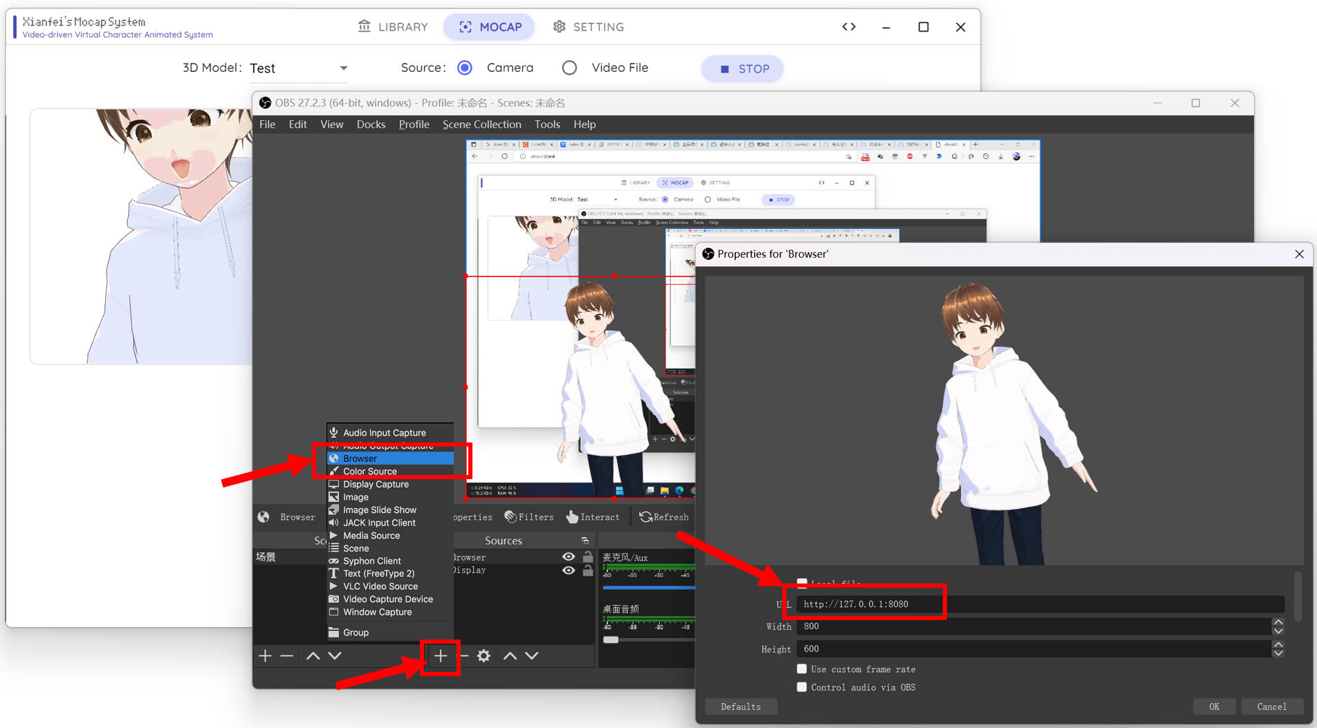1317x728 pixels.
Task: Open the OBS Docks menu
Action: [371, 124]
